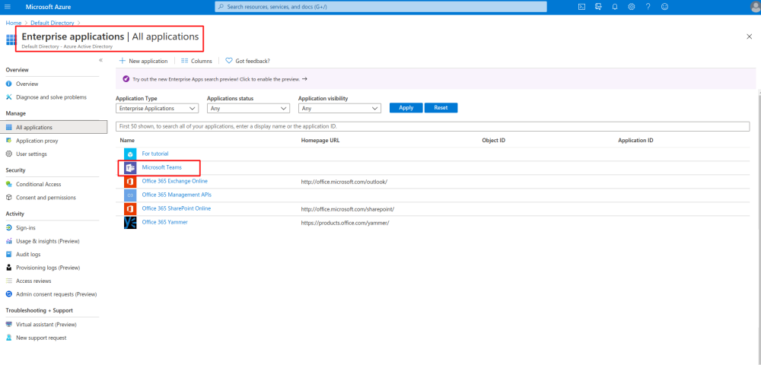Screen dimensions: 761x365
Task: Open the Application visibility dropdown
Action: pos(339,108)
